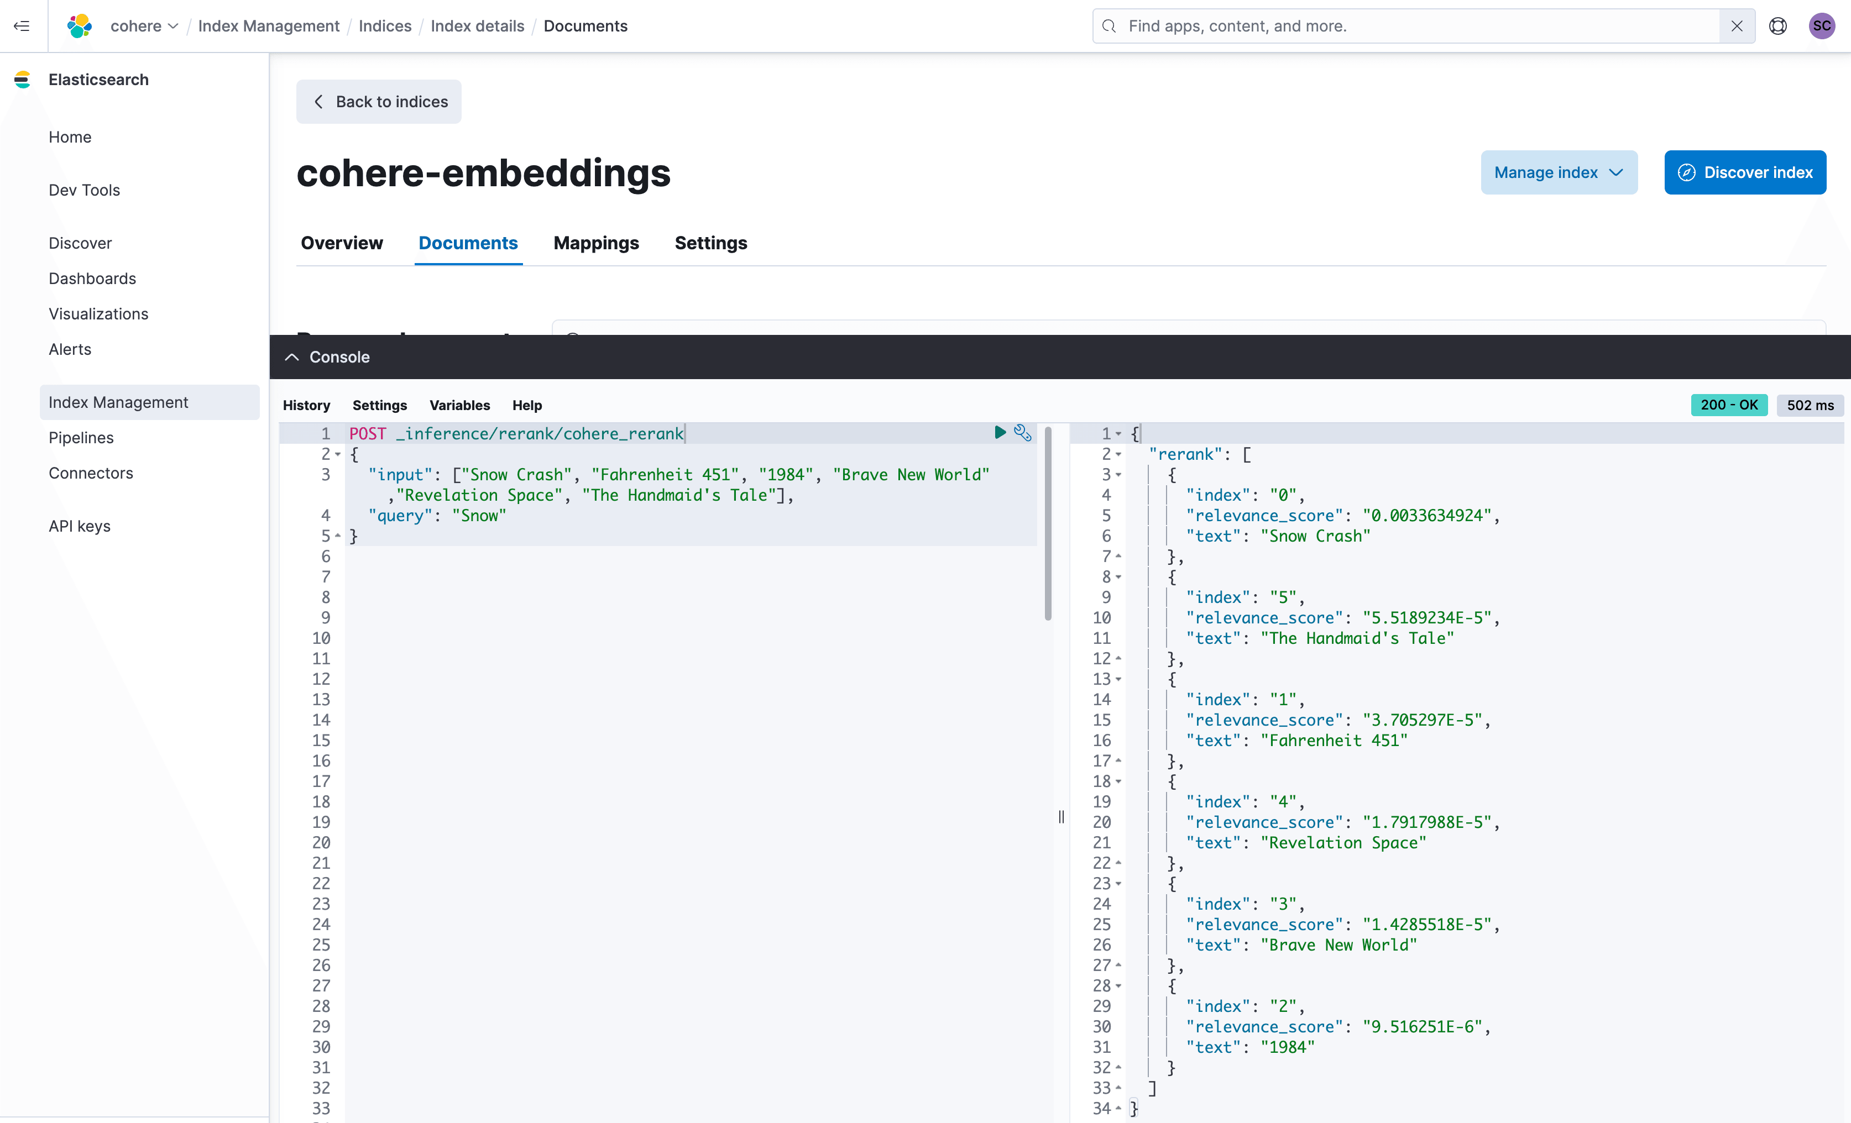Click the 502 ms response time badge
Viewport: 1851px width, 1123px height.
click(x=1810, y=406)
